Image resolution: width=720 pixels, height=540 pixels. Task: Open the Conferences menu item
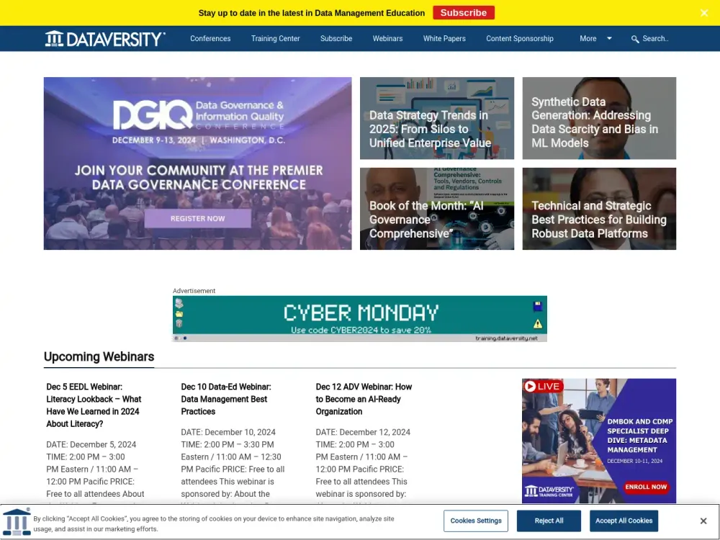point(210,38)
